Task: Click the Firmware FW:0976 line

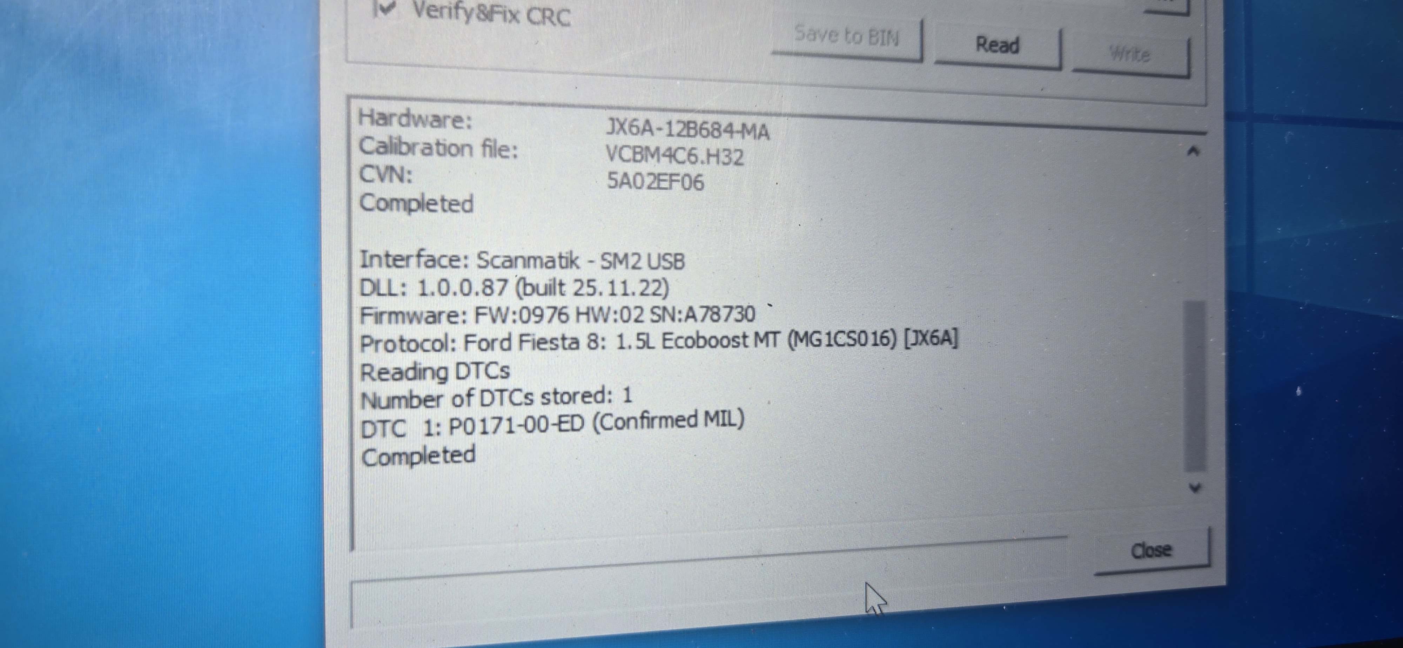Action: pos(558,315)
